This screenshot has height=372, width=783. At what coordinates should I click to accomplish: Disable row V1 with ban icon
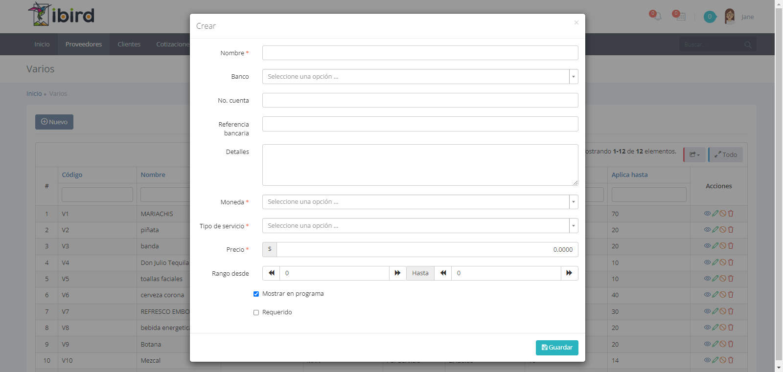point(723,214)
